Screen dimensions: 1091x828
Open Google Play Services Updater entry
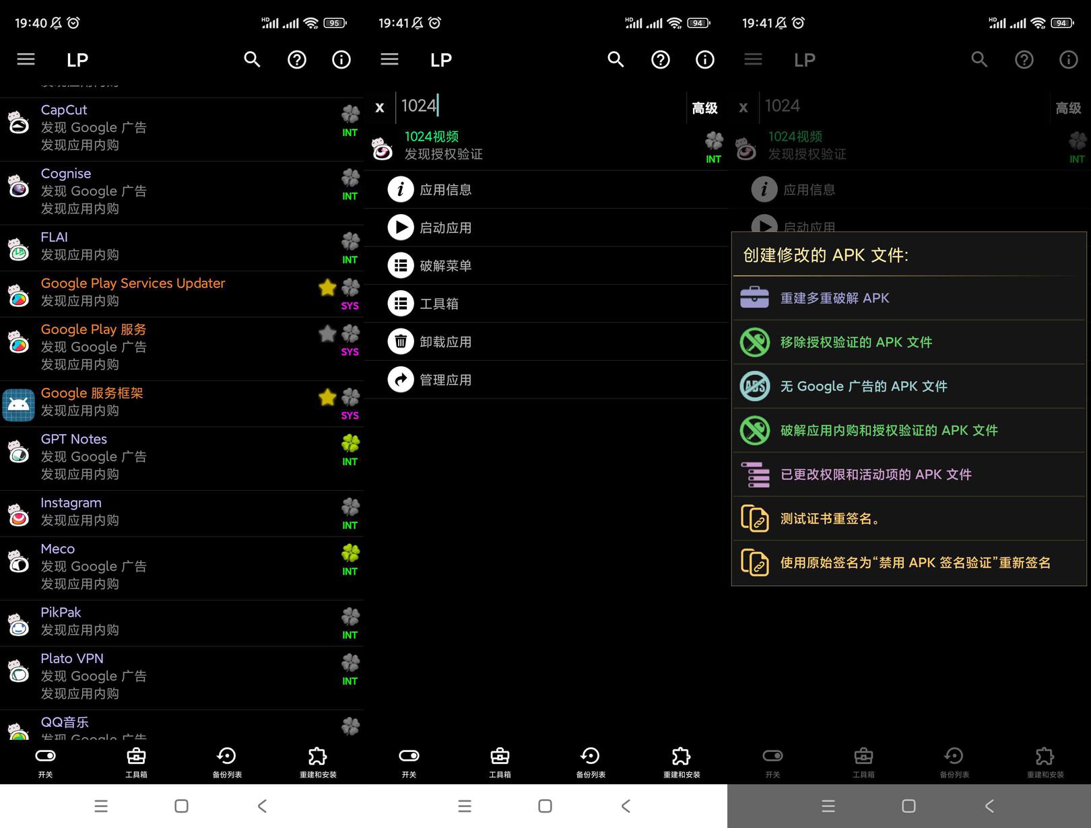182,294
